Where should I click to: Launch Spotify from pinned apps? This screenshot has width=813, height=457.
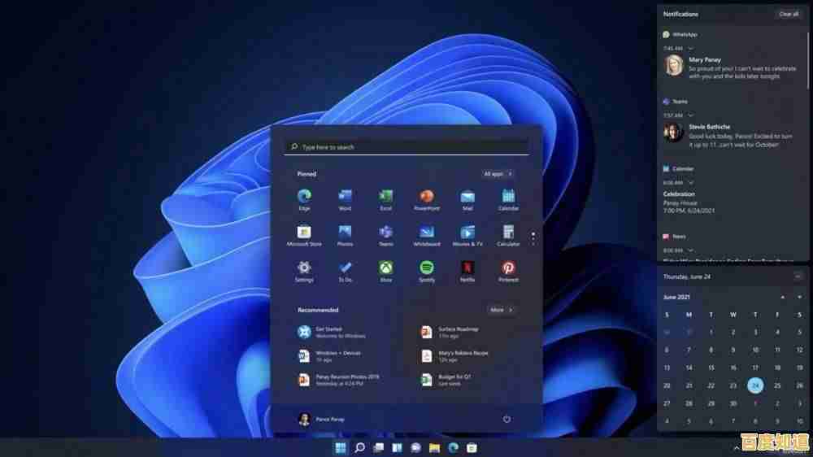click(x=426, y=268)
